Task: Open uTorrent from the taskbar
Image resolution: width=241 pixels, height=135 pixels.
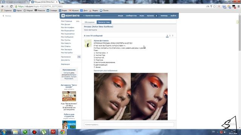Action: (x=44, y=132)
